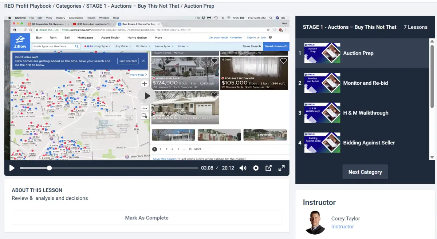437x239 pixels.
Task: Click the ABOUT THIS LESSON heading
Action: tap(37, 190)
